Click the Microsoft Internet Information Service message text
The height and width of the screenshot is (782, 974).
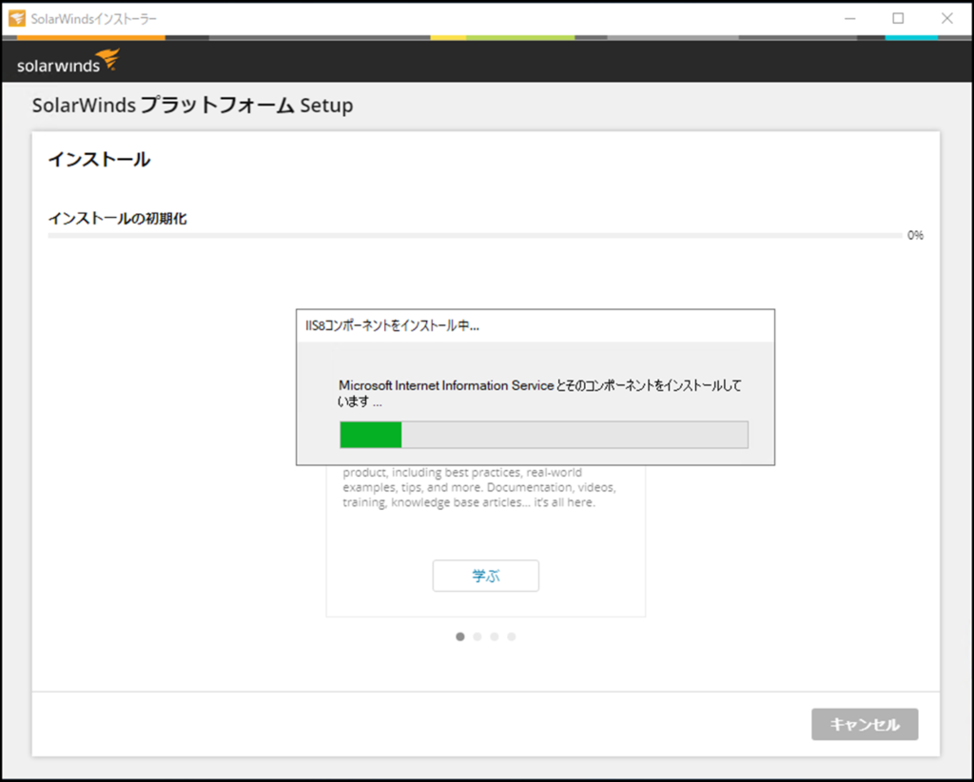(x=540, y=393)
